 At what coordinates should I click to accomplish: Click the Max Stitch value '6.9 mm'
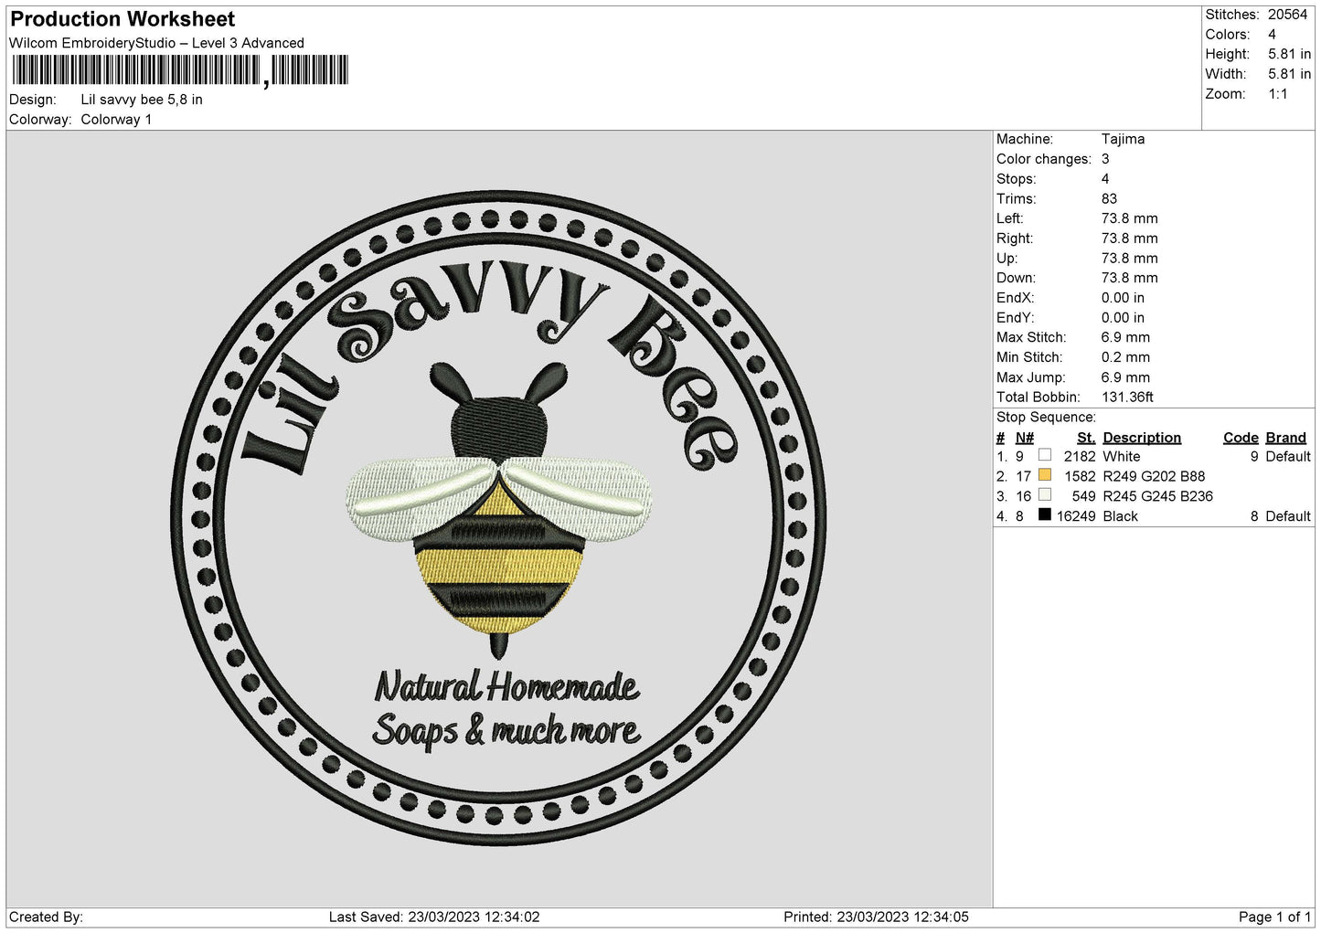click(1125, 337)
